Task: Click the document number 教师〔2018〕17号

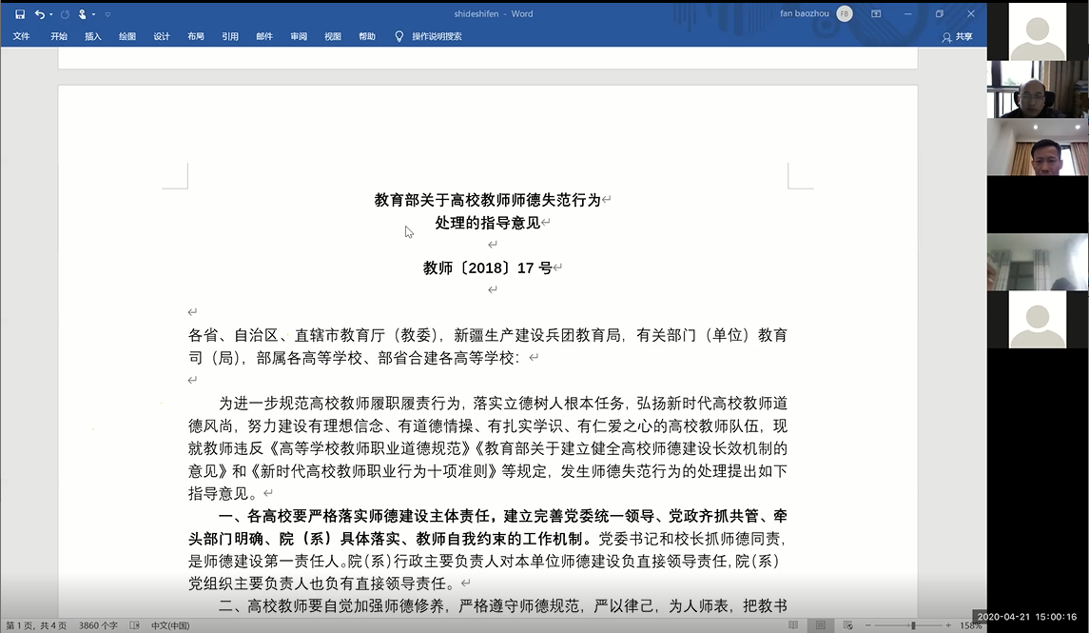Action: (488, 268)
